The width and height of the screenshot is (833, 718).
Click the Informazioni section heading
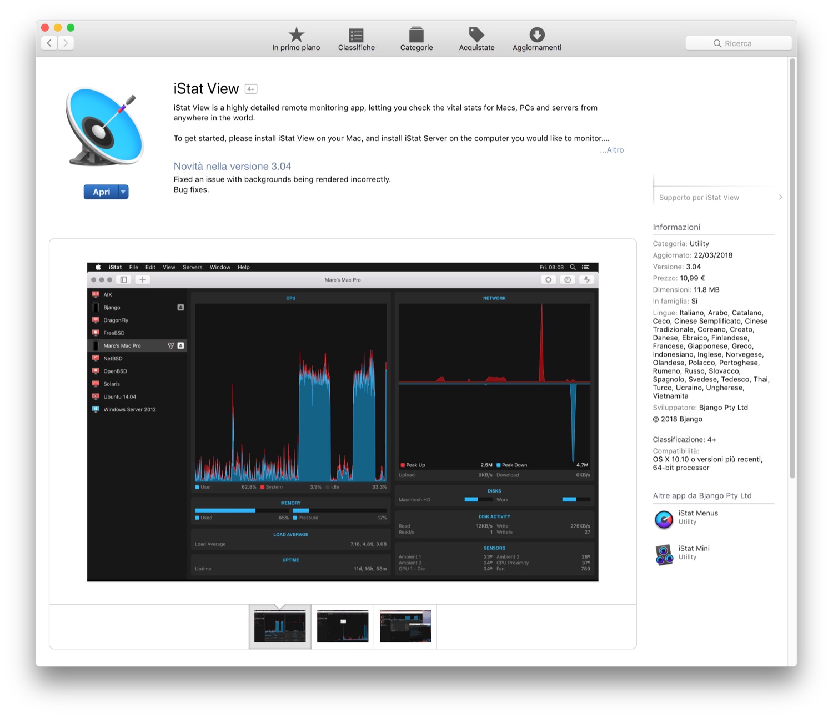click(x=676, y=227)
